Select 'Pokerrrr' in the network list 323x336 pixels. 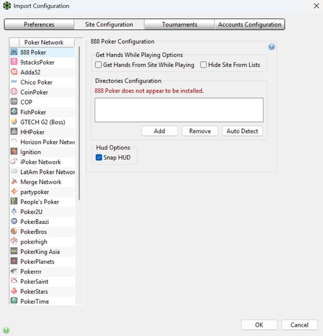pos(42,271)
